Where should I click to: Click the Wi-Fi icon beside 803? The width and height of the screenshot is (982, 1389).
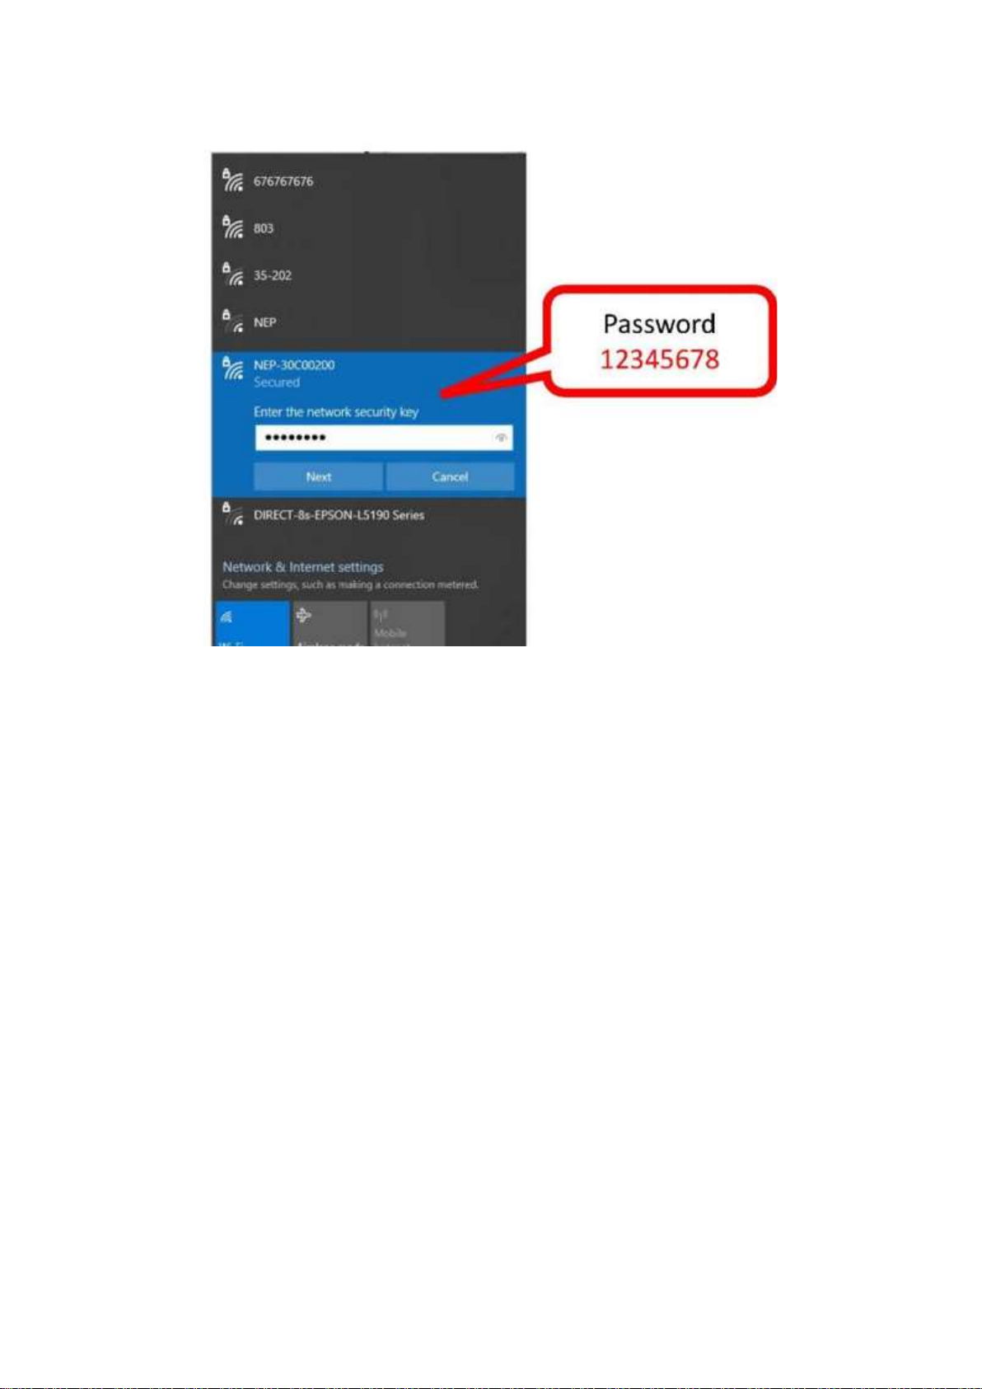[232, 227]
